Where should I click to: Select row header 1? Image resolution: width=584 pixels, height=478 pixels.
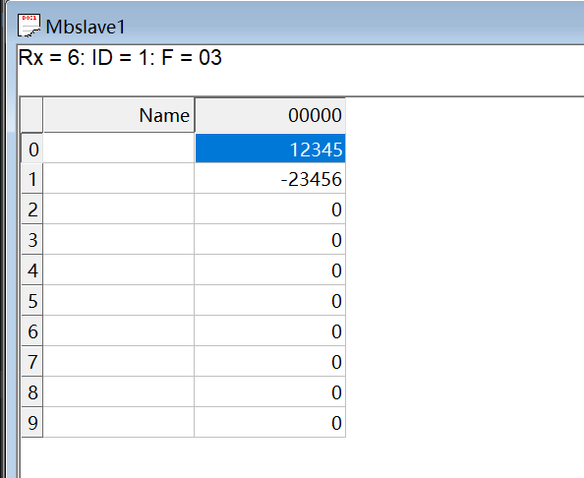(32, 178)
